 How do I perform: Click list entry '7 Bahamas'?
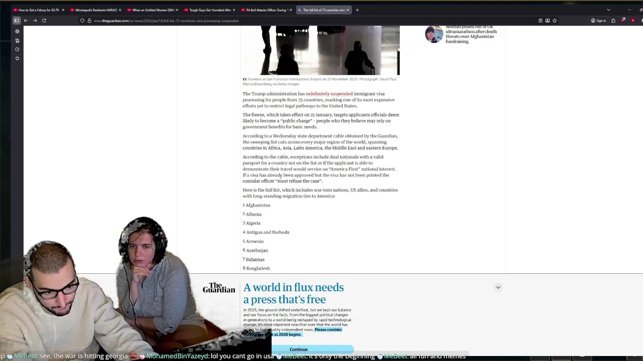(x=254, y=259)
